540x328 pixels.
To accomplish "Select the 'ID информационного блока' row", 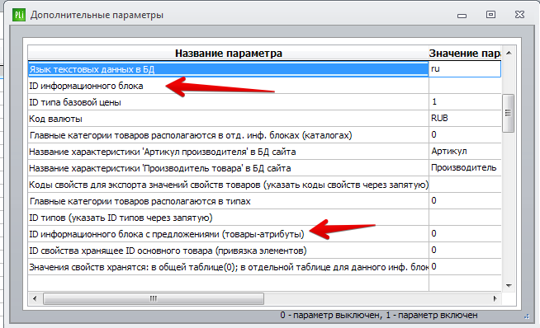I will [228, 86].
